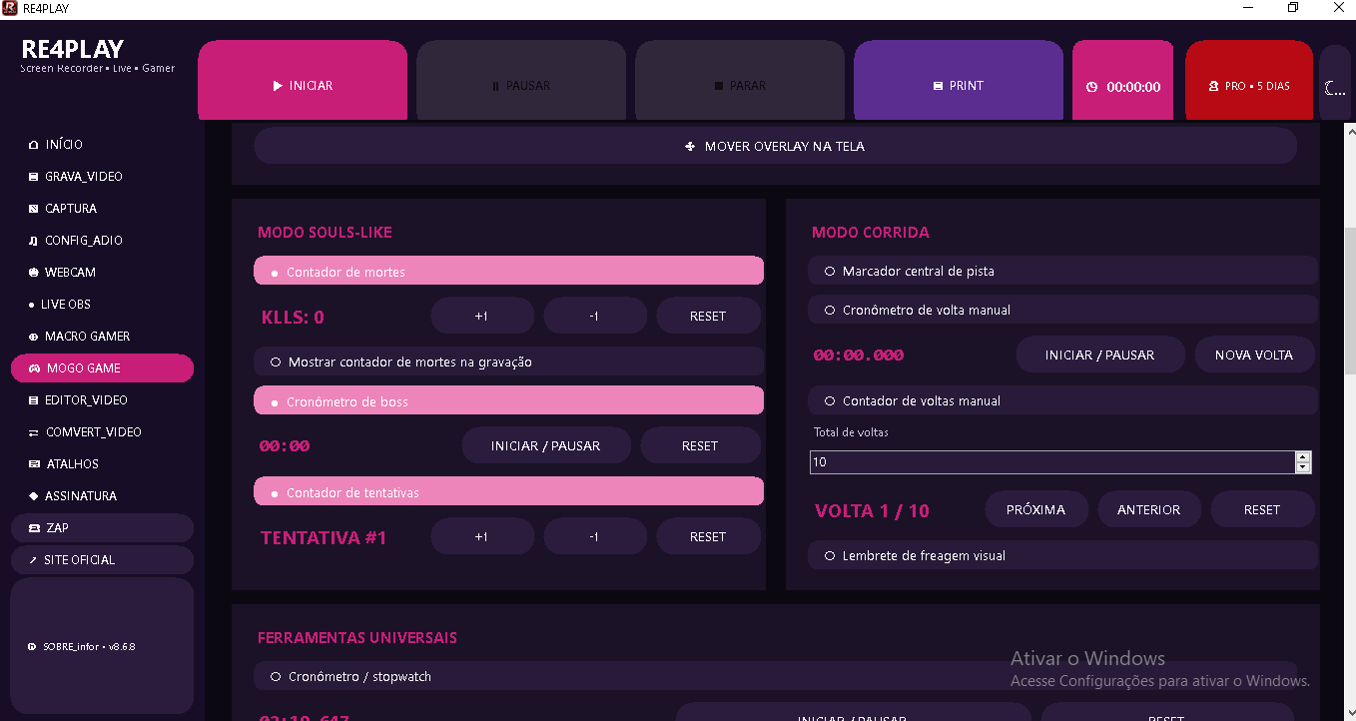Click the Total de voltas input field
The width and height of the screenshot is (1356, 721).
click(x=1051, y=462)
